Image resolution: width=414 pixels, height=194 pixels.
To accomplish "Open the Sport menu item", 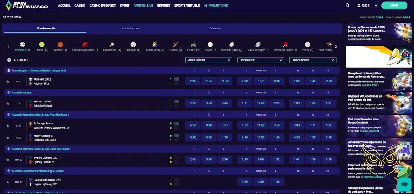I will point(125,6).
